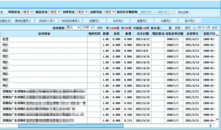Viewport: 221px width, 130px height.
Task: Go to 末页 last page
Action: [x=214, y=28]
